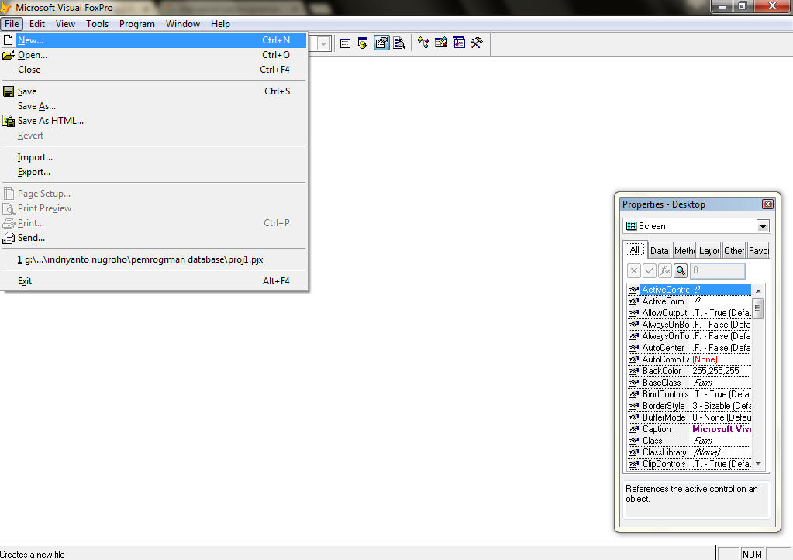Expand the Screen object dropdown
This screenshot has width=793, height=560.
[x=763, y=226]
